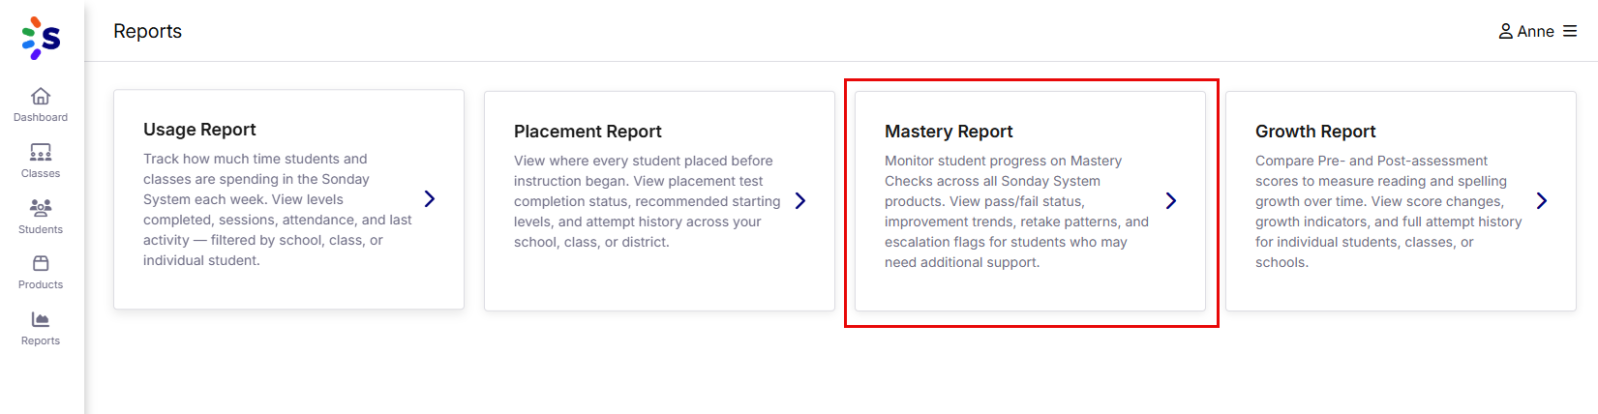Open the Products box icon
1598x414 pixels.
click(41, 263)
